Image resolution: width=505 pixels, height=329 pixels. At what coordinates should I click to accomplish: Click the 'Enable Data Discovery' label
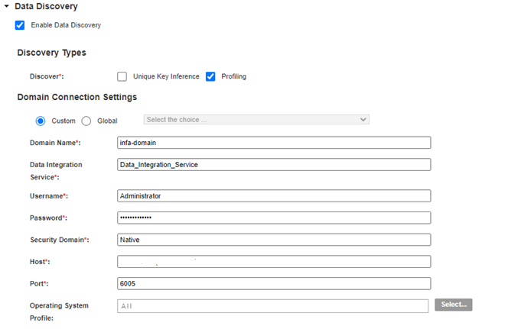[x=66, y=25]
